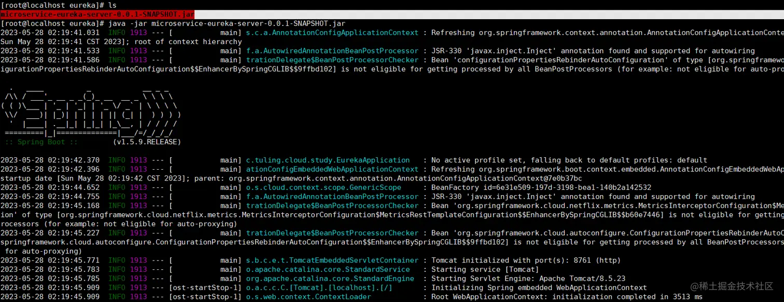Click 'Initializing Spring embedded WebApplicationContext' message
Image resolution: width=784 pixels, height=302 pixels.
pyautogui.click(x=539, y=287)
